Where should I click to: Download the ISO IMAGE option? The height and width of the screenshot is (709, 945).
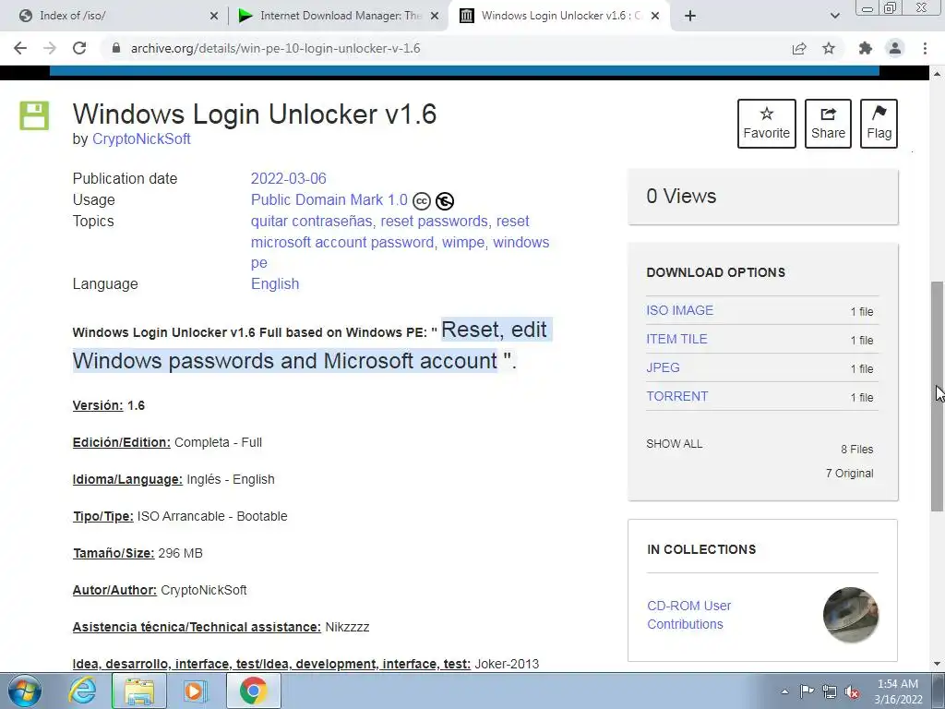(x=679, y=310)
